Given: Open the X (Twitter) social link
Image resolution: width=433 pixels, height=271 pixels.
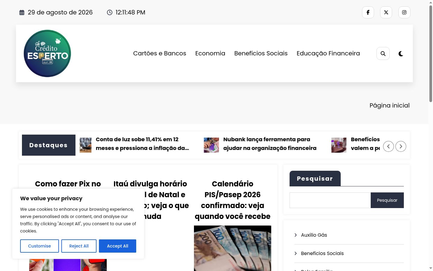Looking at the screenshot, I should (386, 12).
